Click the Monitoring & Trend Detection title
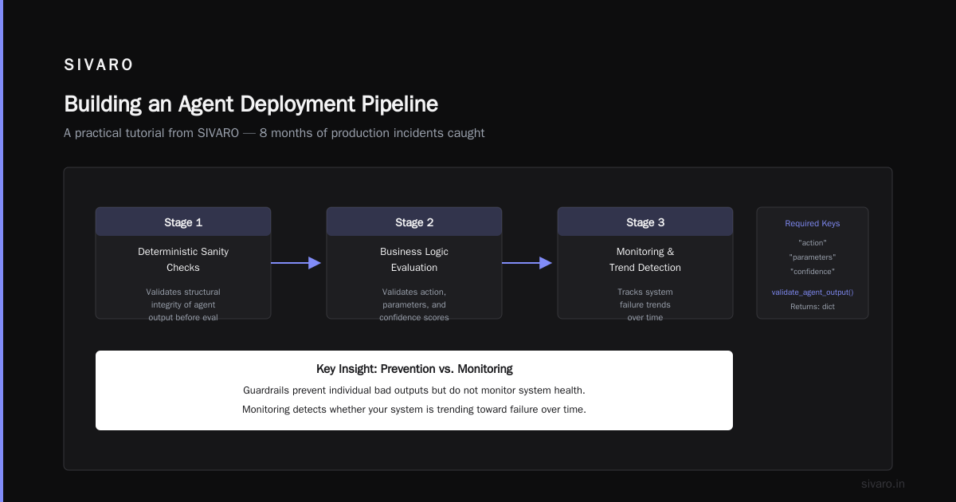Screen dimensions: 956x502 tap(645, 260)
